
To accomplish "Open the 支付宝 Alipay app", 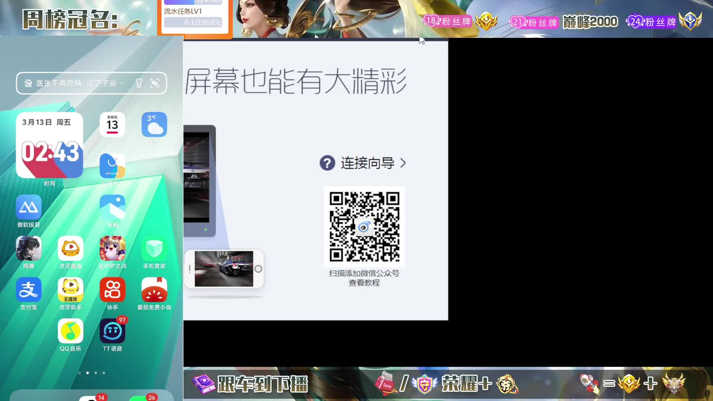I will click(x=29, y=290).
